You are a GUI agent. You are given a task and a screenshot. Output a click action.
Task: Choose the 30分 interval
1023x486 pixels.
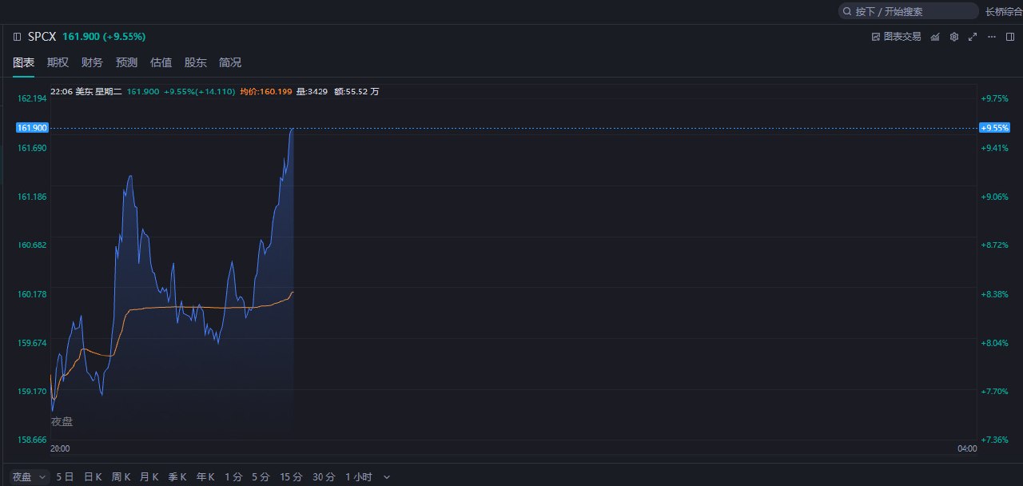point(324,477)
